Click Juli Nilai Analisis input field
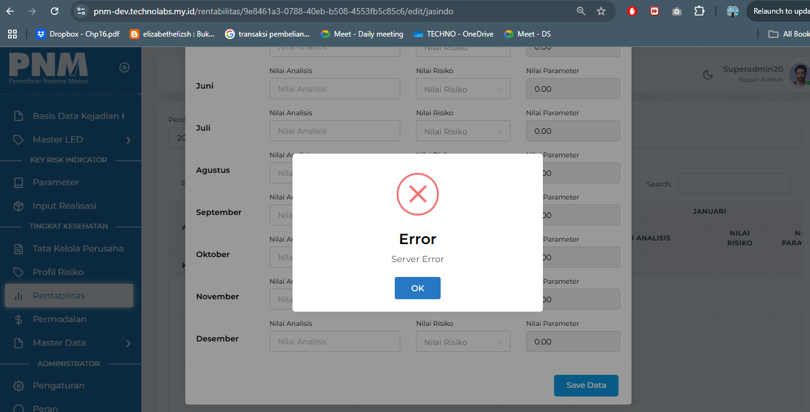Image resolution: width=810 pixels, height=412 pixels. (335, 131)
